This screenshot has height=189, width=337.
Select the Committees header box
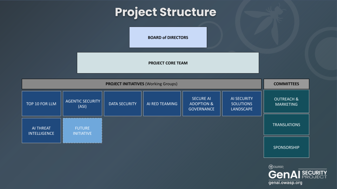(286, 84)
